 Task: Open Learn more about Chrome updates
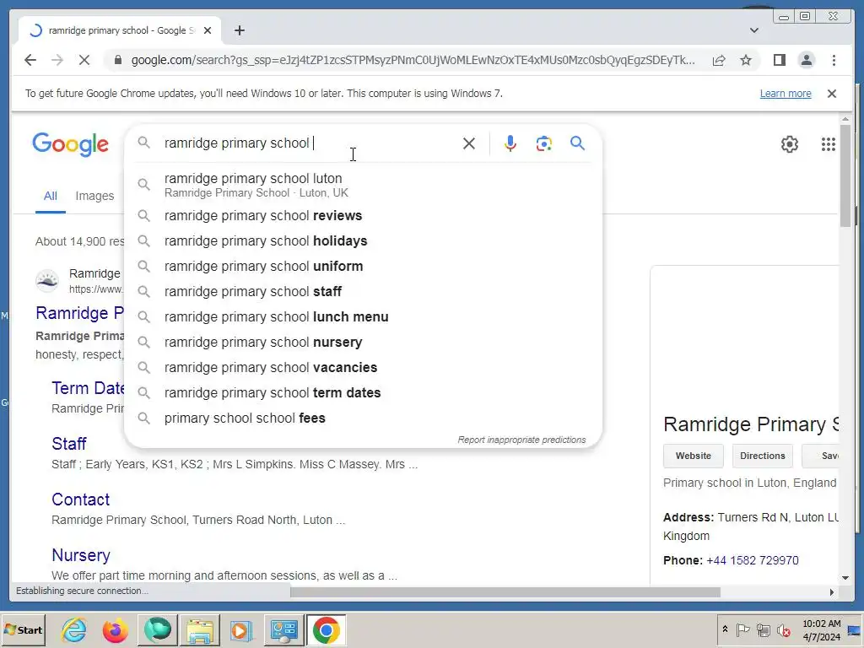(786, 94)
